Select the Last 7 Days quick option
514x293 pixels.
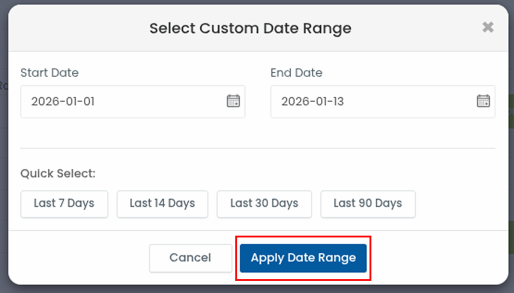64,204
